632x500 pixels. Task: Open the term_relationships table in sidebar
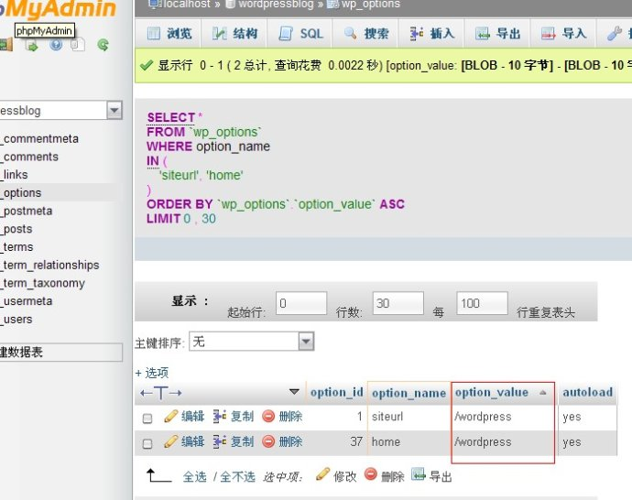point(50,265)
